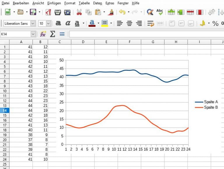This screenshot has width=224, height=169.
Task: Align cell text right
Action: point(139,23)
